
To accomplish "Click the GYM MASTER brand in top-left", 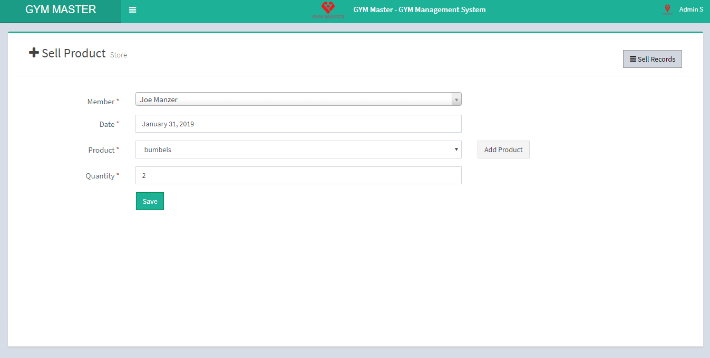I will 61,9.
